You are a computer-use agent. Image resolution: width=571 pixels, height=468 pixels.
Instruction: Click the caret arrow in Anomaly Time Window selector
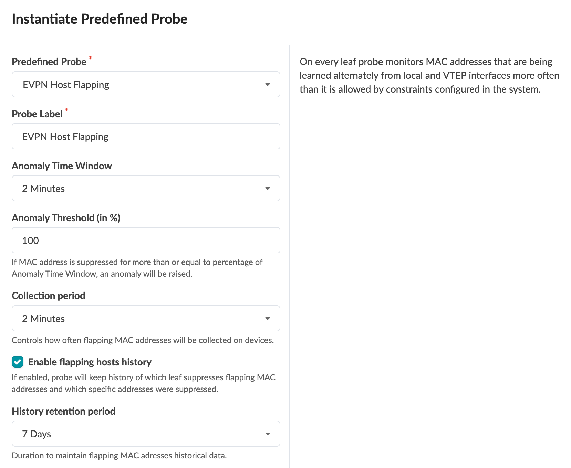(x=268, y=189)
